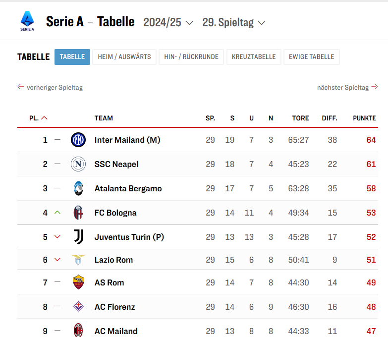
Task: Open the 29. Spieltag matchday dropdown
Action: (x=233, y=22)
